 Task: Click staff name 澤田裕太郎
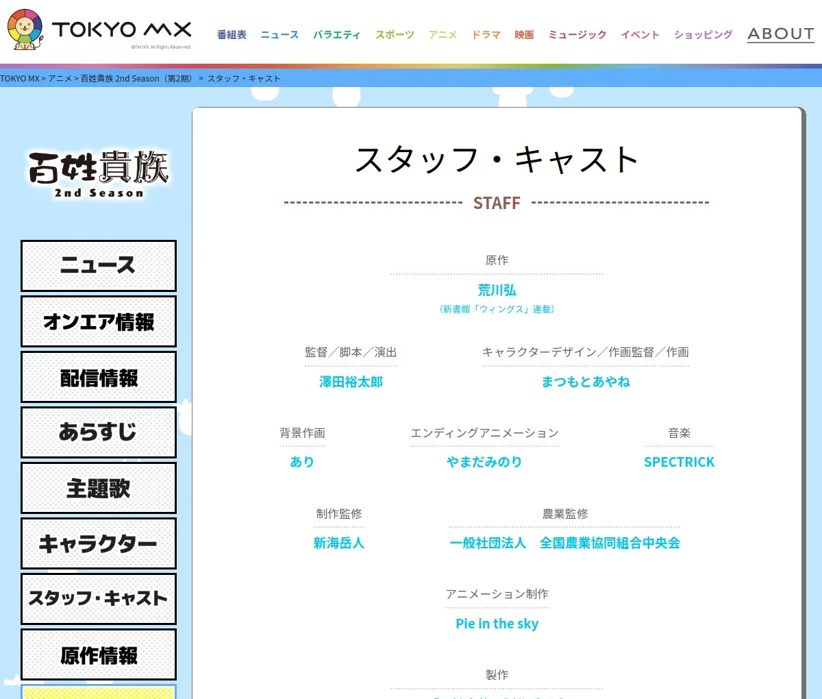(351, 382)
